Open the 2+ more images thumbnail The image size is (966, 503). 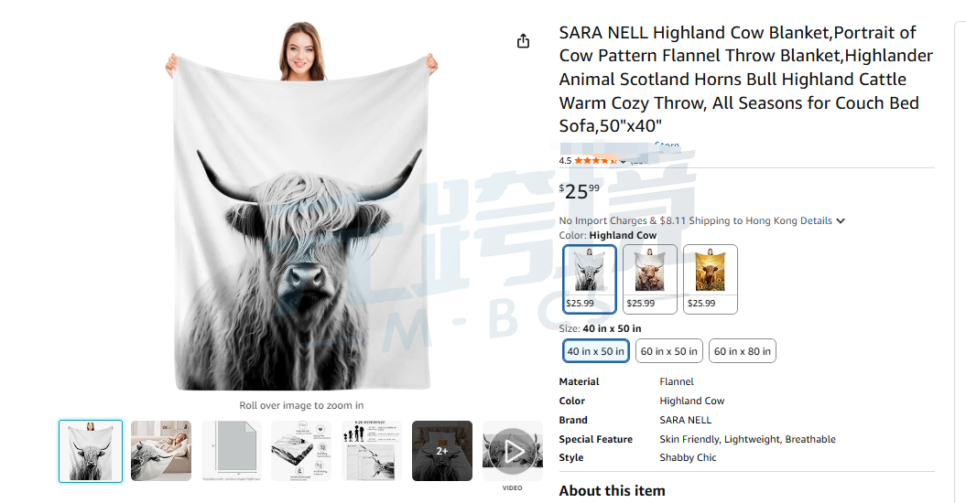click(x=442, y=451)
